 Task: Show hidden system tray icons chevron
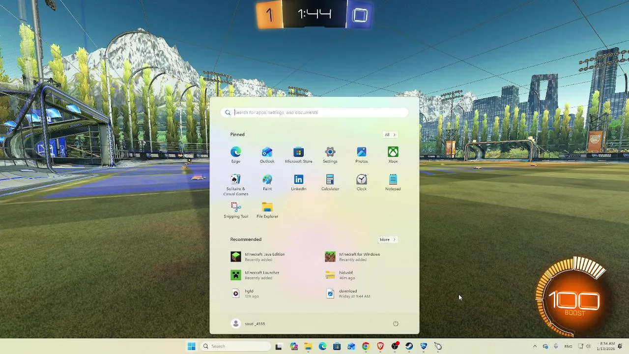tap(535, 346)
